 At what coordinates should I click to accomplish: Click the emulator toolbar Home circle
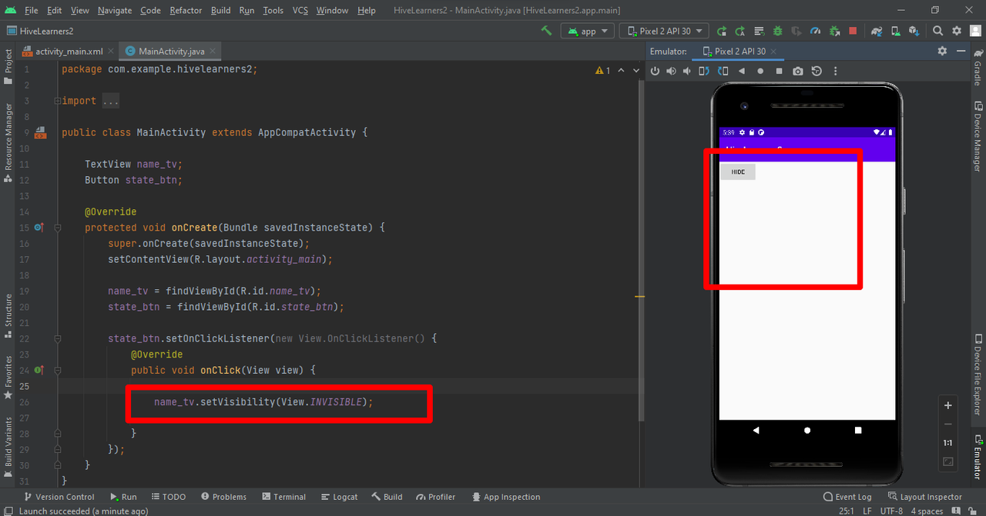(x=760, y=71)
